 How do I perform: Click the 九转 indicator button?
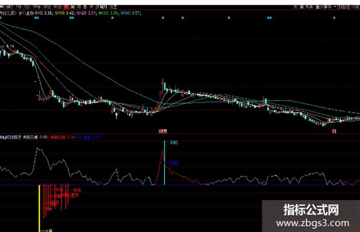[309, 7]
